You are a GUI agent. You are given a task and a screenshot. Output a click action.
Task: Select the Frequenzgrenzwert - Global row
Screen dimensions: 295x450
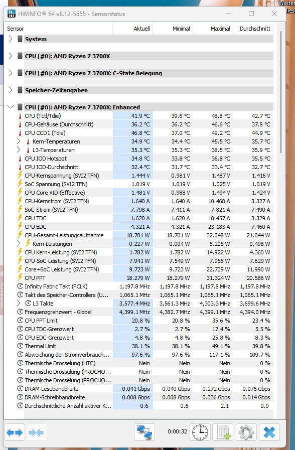pyautogui.click(x=144, y=312)
